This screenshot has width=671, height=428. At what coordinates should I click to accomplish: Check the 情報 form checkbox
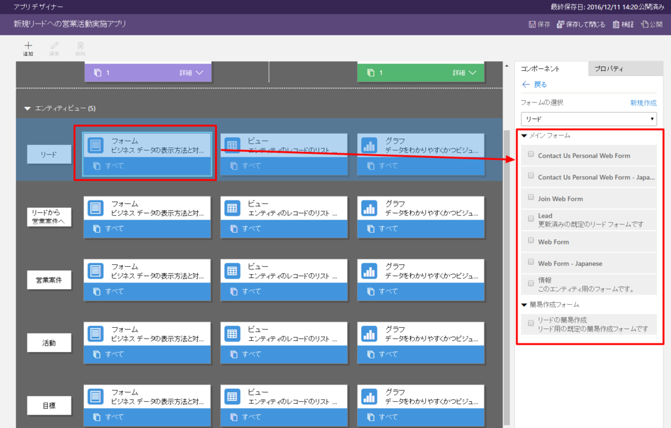click(x=531, y=283)
